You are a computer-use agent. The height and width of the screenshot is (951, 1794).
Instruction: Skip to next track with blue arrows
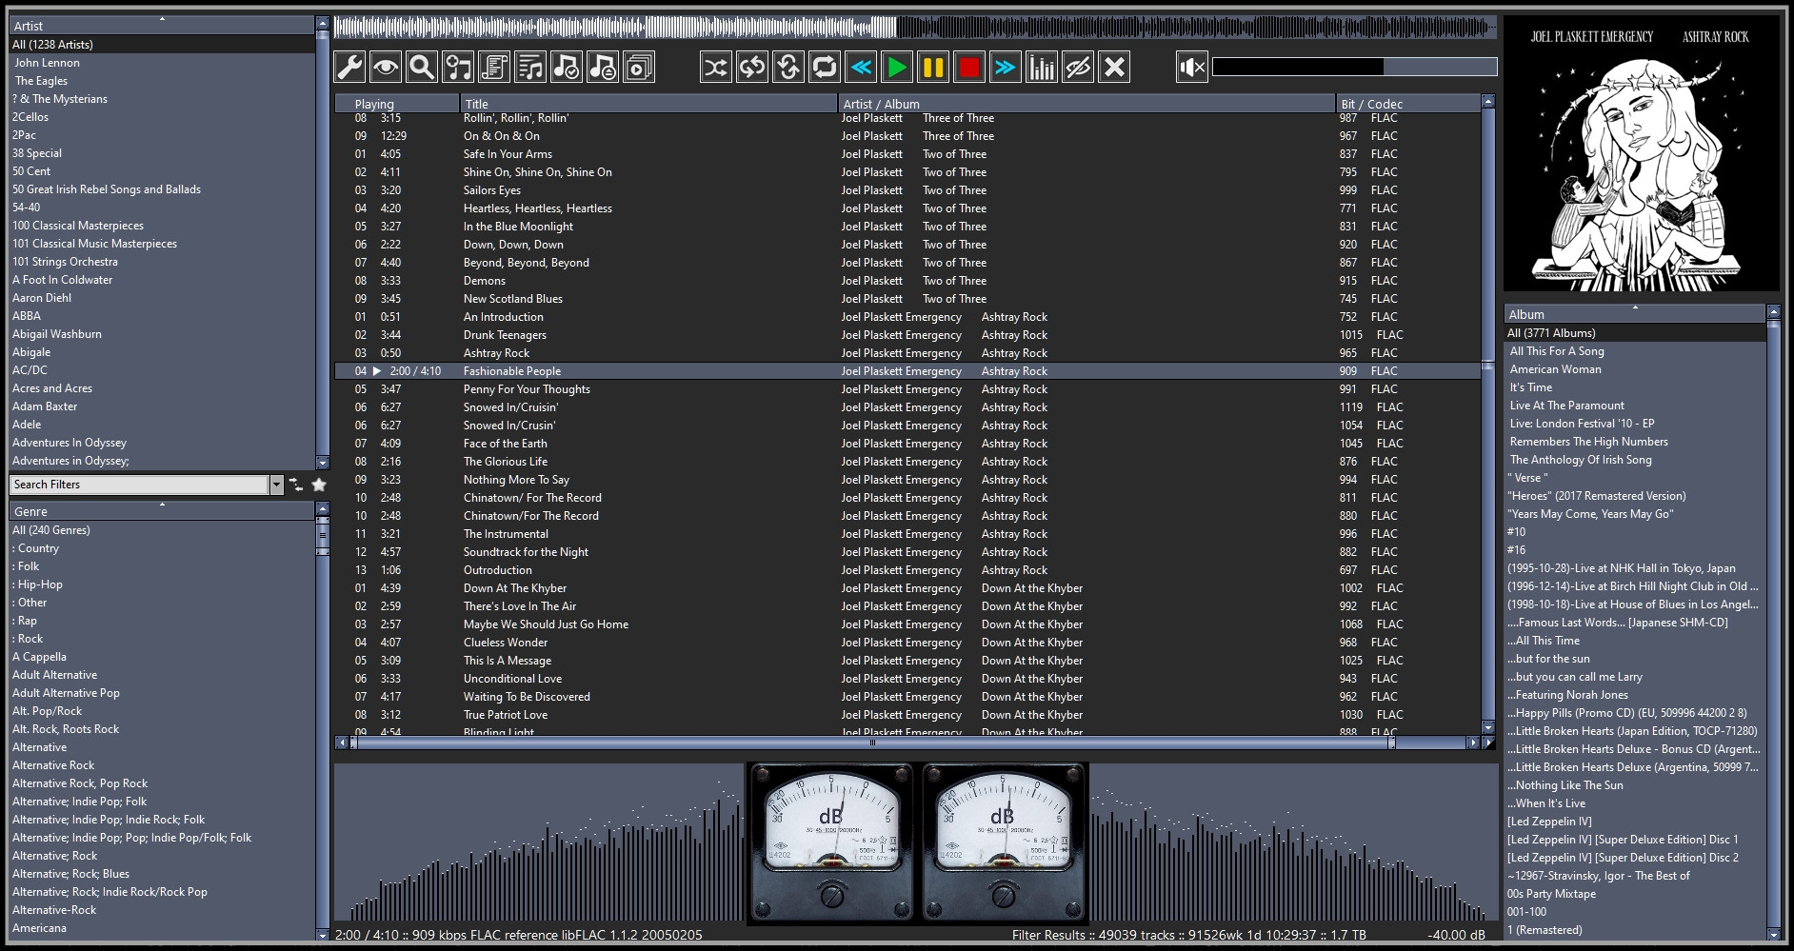pos(1006,67)
